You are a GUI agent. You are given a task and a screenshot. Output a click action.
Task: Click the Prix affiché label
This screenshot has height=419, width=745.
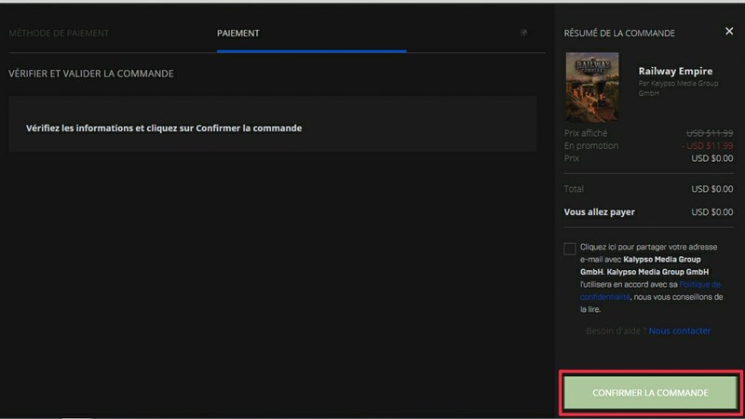586,133
